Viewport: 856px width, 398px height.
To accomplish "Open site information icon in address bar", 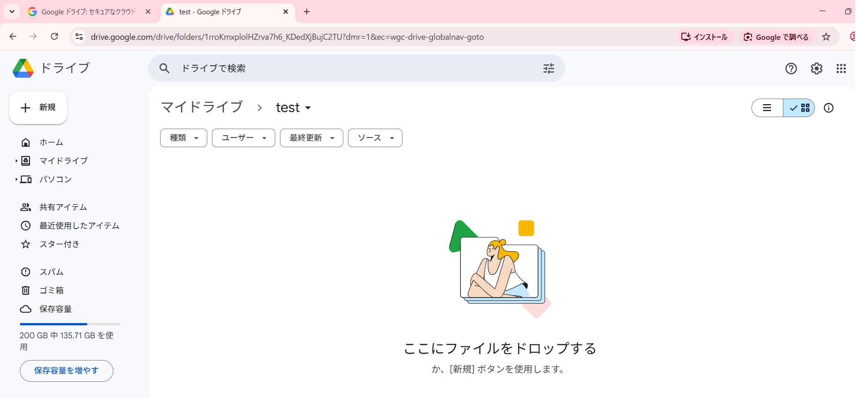I will point(79,37).
